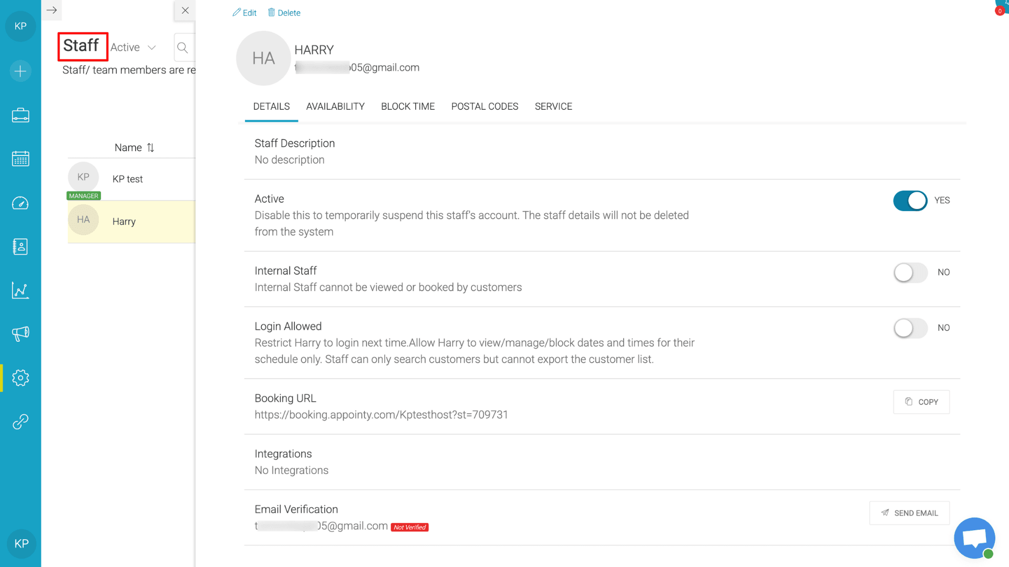Open the dashboard gauge icon
Image resolution: width=1009 pixels, height=567 pixels.
click(x=20, y=203)
